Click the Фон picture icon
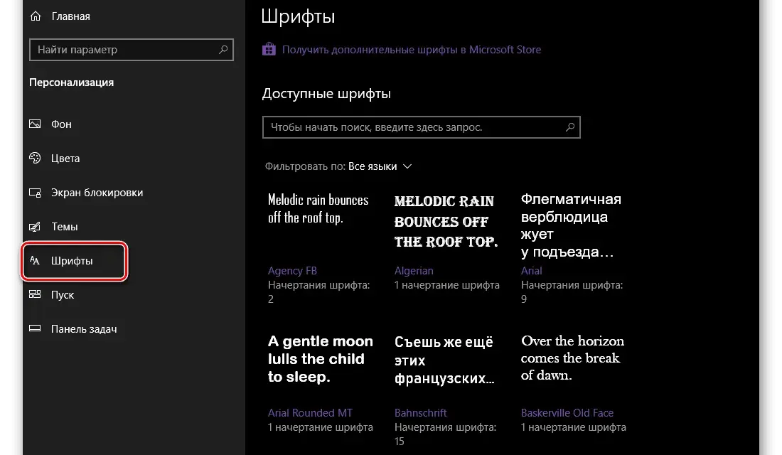 click(x=35, y=124)
